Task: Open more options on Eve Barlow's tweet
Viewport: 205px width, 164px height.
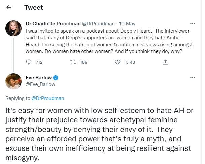Action: pyautogui.click(x=193, y=78)
